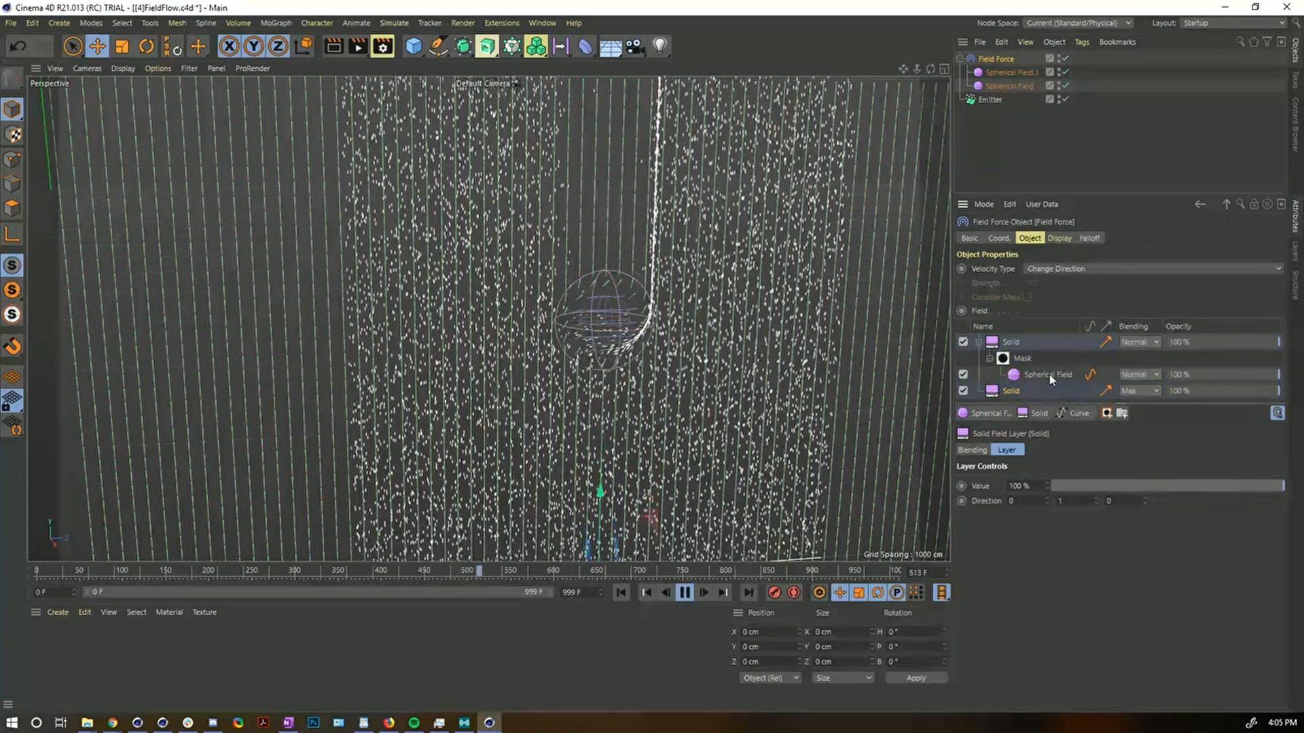Toggle the X axis lock
The image size is (1304, 733).
229,46
